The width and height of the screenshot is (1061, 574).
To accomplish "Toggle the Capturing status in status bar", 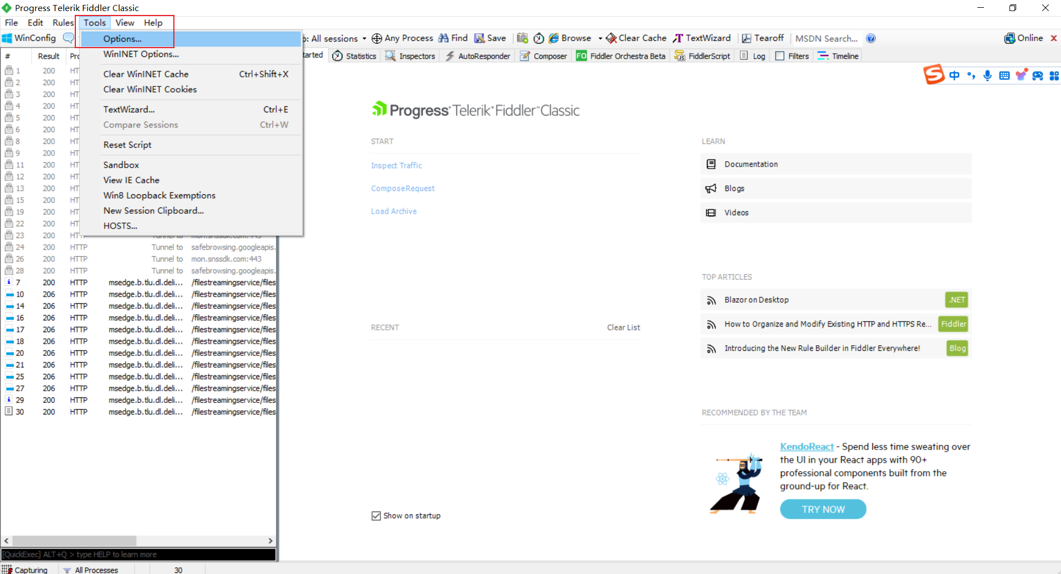I will tap(25, 570).
